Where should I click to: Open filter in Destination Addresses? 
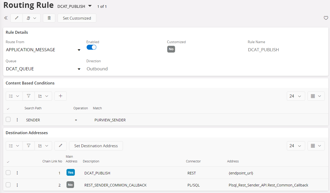click(29, 146)
